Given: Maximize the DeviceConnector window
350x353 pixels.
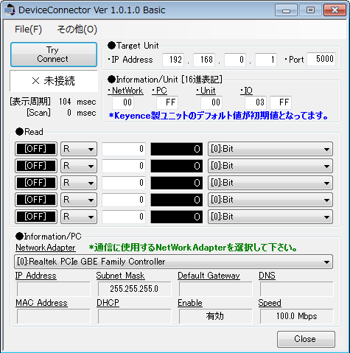Looking at the screenshot, I should pyautogui.click(x=310, y=10).
